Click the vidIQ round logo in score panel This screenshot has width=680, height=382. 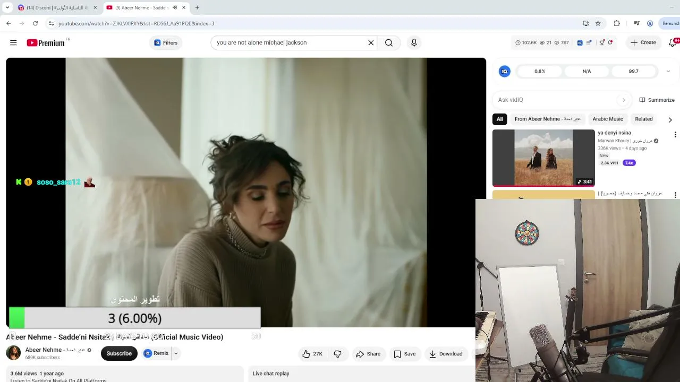pyautogui.click(x=505, y=71)
